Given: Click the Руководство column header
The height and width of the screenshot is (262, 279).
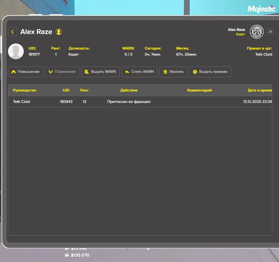Looking at the screenshot, I should coord(25,90).
